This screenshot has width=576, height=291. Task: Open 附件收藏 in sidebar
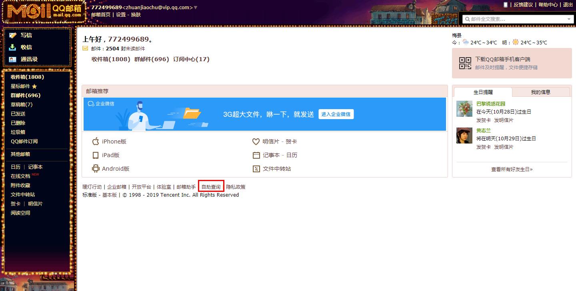pyautogui.click(x=20, y=185)
